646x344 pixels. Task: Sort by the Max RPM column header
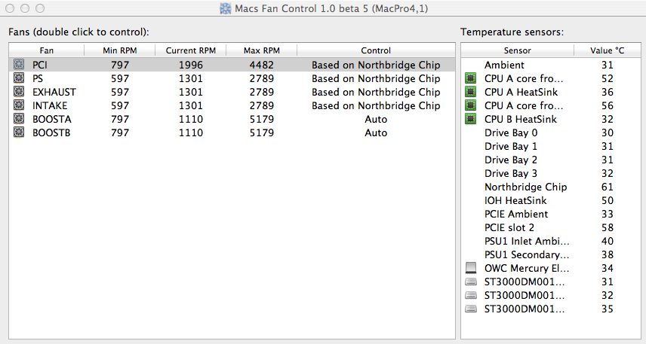[262, 50]
